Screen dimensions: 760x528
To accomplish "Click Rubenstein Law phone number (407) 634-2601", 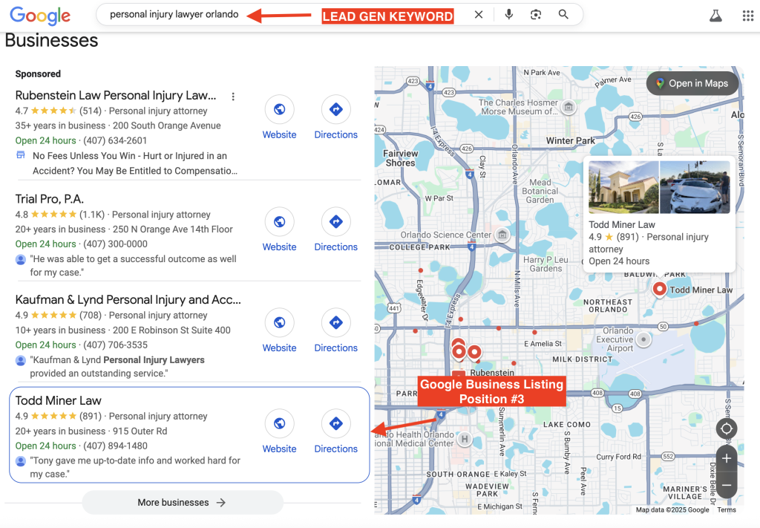I will tap(115, 140).
